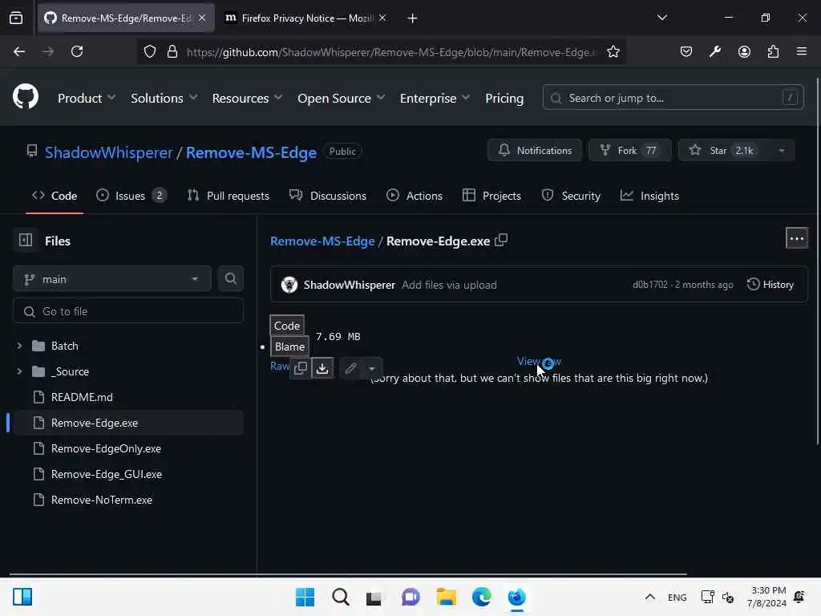Image resolution: width=821 pixels, height=616 pixels.
Task: Expand the Enterprise navigation menu
Action: click(435, 98)
